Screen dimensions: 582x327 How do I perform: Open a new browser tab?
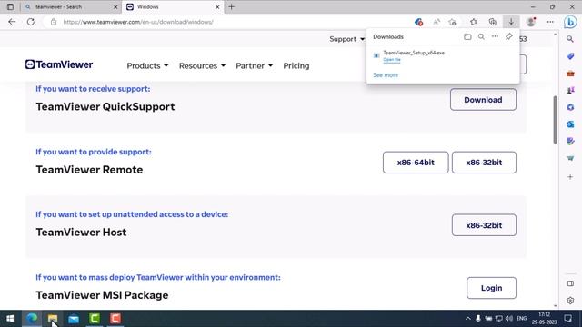click(232, 6)
